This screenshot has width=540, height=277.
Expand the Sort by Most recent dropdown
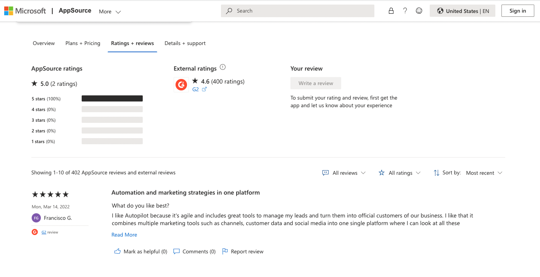tap(484, 173)
